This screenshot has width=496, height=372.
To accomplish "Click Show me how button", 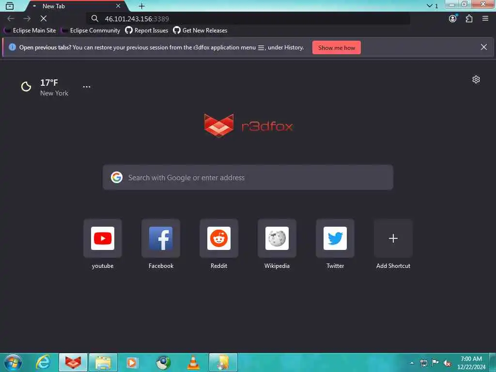I will 336,47.
